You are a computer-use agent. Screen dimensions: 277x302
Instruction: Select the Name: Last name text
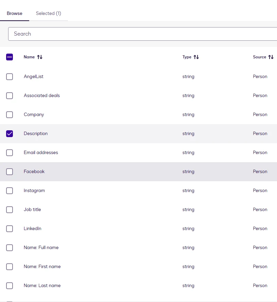click(x=42, y=285)
